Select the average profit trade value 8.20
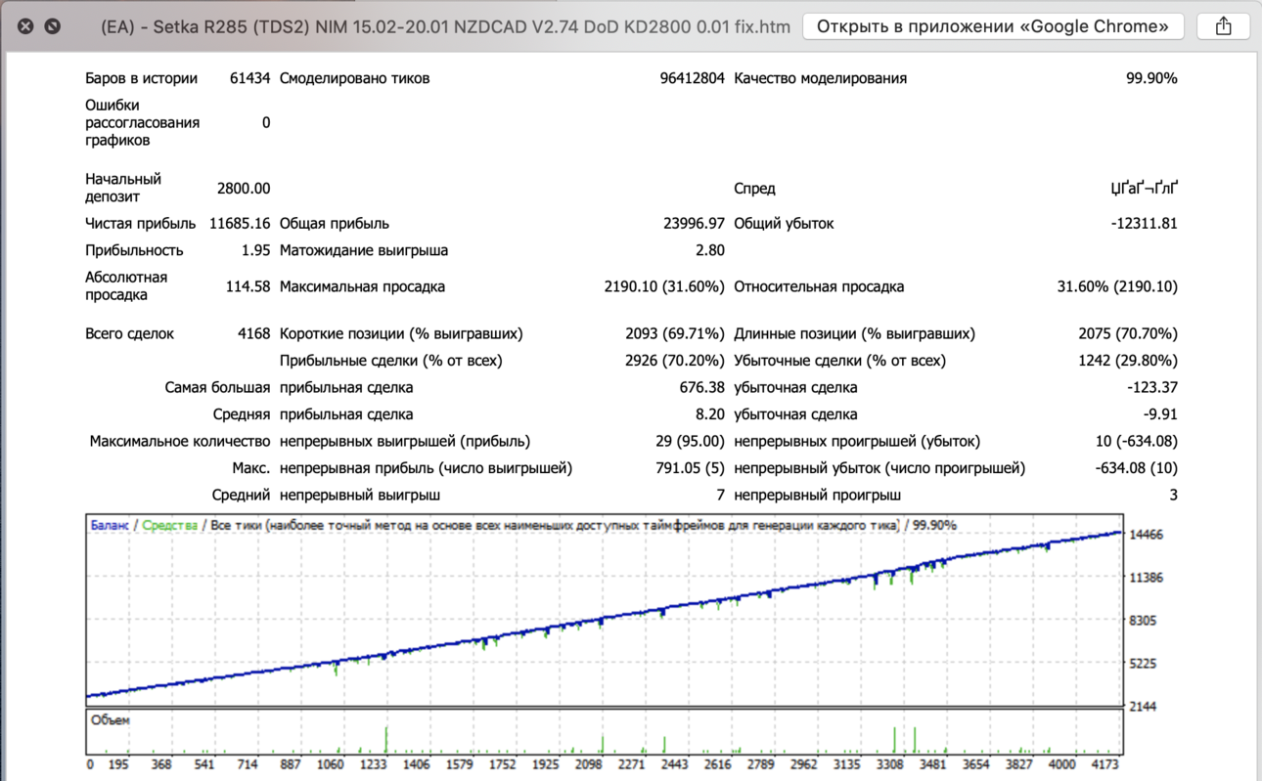This screenshot has width=1262, height=781. tap(710, 414)
